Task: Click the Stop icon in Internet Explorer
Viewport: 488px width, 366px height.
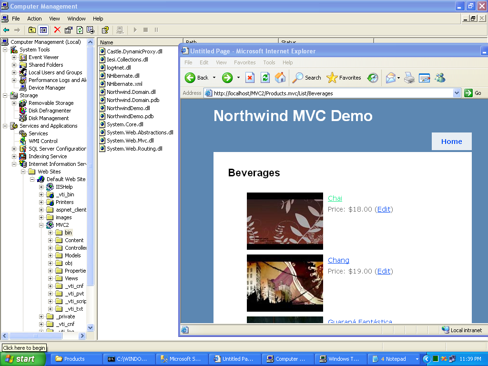Action: [250, 78]
